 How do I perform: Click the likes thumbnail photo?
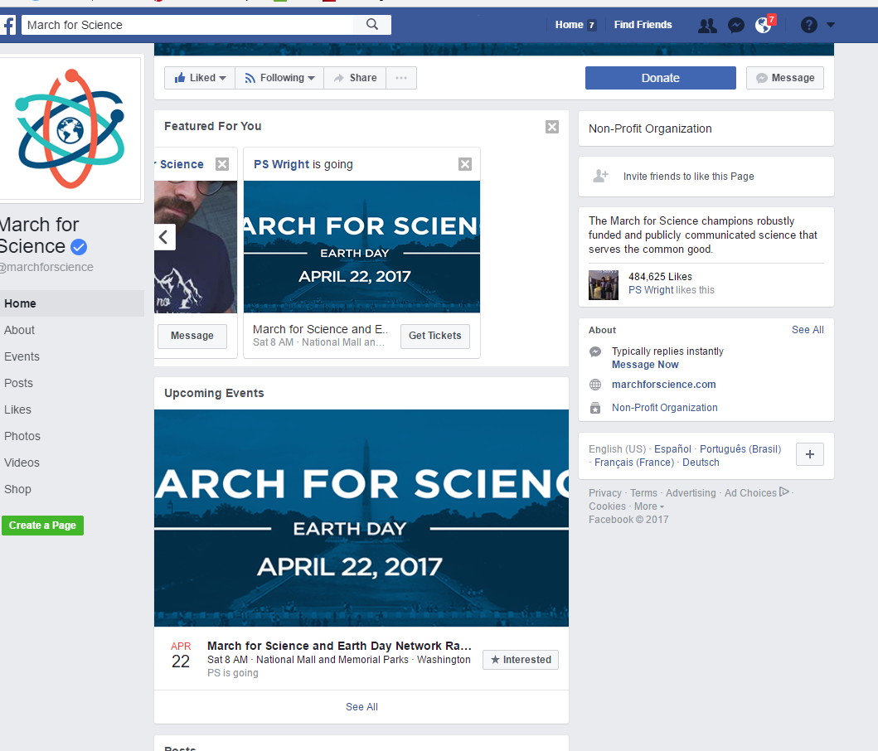click(x=604, y=285)
